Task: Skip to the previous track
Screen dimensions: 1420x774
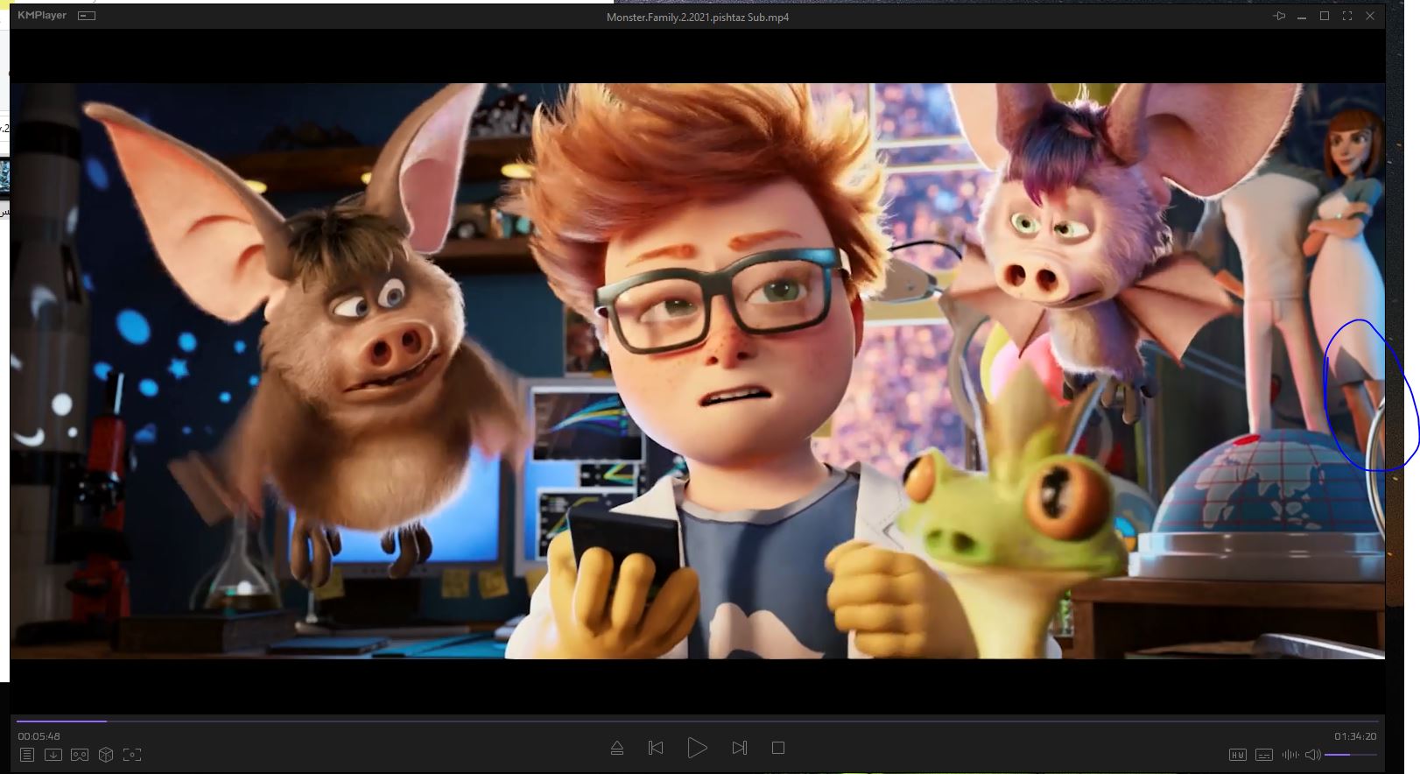Action: (x=656, y=748)
